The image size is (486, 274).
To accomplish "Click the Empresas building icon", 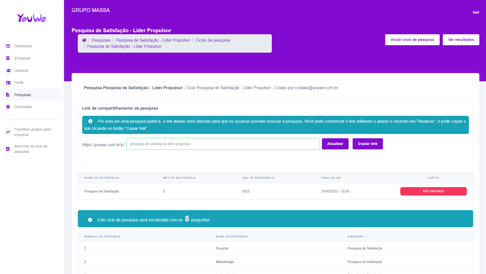I will click(x=8, y=58).
